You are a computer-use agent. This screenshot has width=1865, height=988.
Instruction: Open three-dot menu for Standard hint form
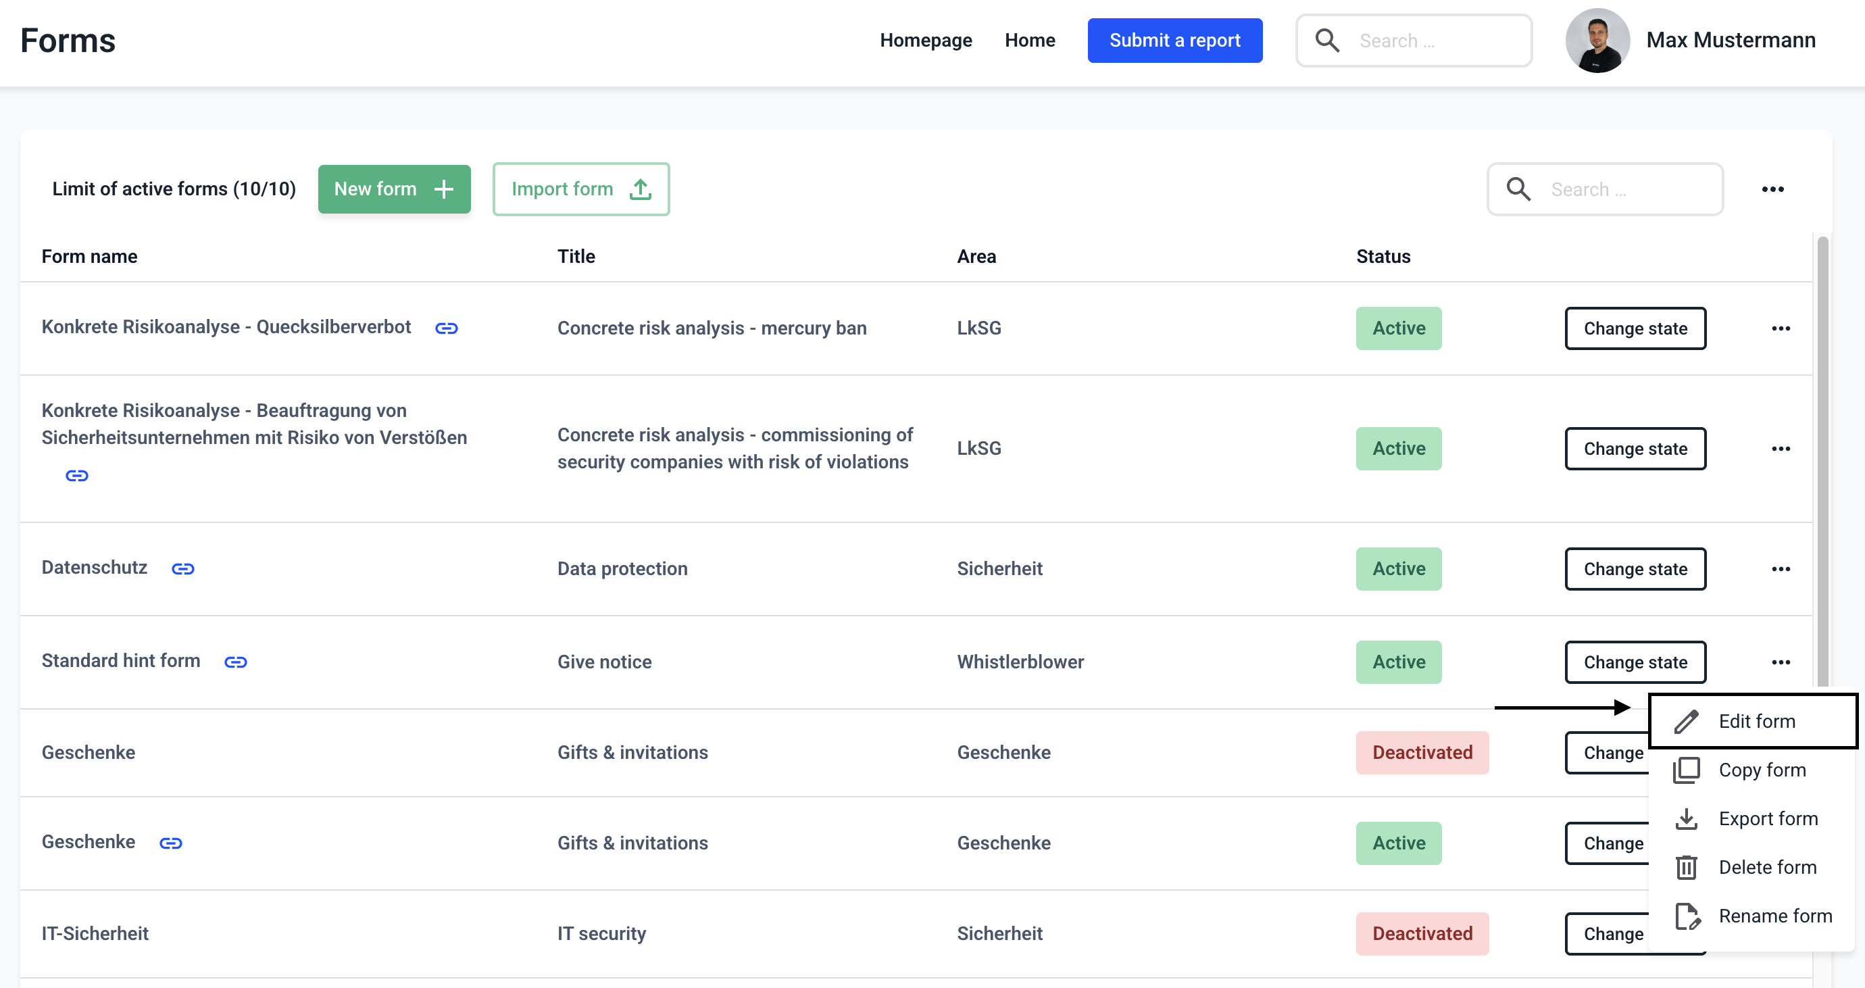(x=1781, y=662)
